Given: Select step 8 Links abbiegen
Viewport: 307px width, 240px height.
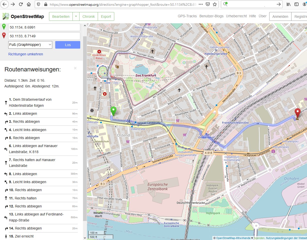Looking at the screenshot, I should 41,174.
